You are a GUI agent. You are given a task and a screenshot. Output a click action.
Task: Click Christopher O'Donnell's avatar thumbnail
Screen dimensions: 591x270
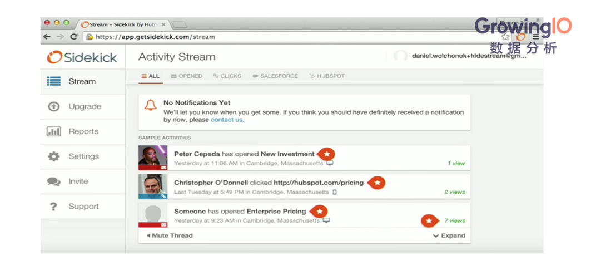(153, 186)
